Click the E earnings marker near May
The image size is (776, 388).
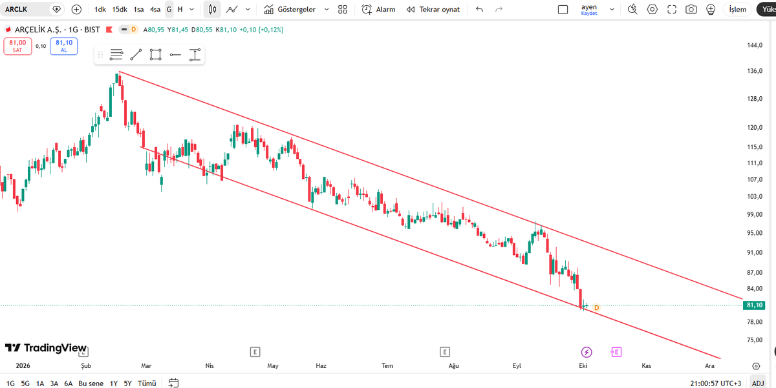click(255, 352)
